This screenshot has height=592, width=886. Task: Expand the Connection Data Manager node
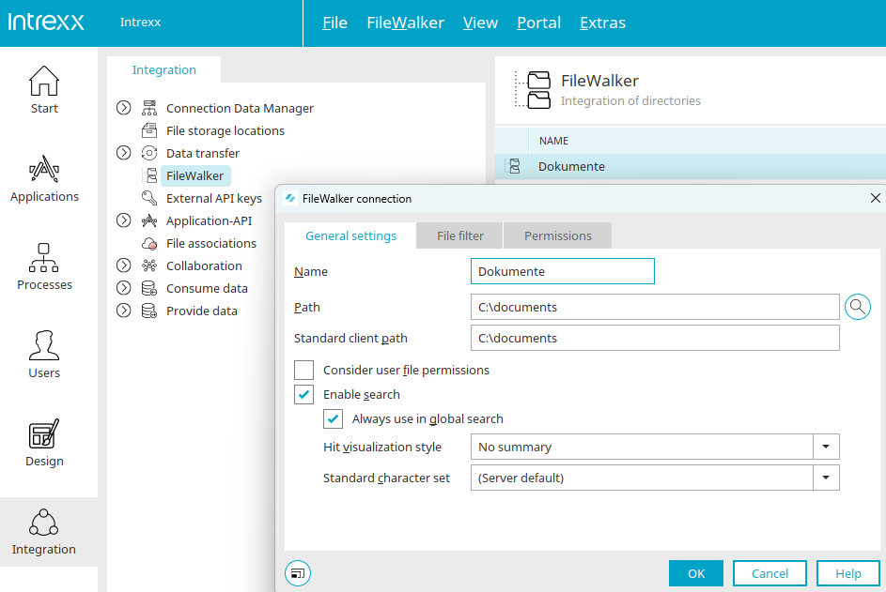(x=124, y=108)
